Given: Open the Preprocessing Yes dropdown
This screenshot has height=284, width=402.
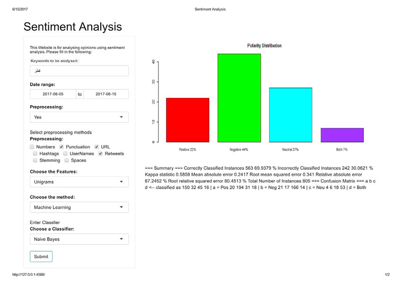Looking at the screenshot, I should pyautogui.click(x=79, y=117).
